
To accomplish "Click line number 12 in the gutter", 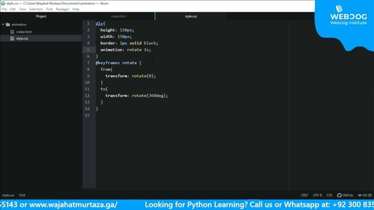I will pyautogui.click(x=87, y=96).
